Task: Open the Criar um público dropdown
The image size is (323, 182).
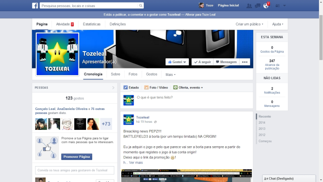Action: tap(249, 24)
